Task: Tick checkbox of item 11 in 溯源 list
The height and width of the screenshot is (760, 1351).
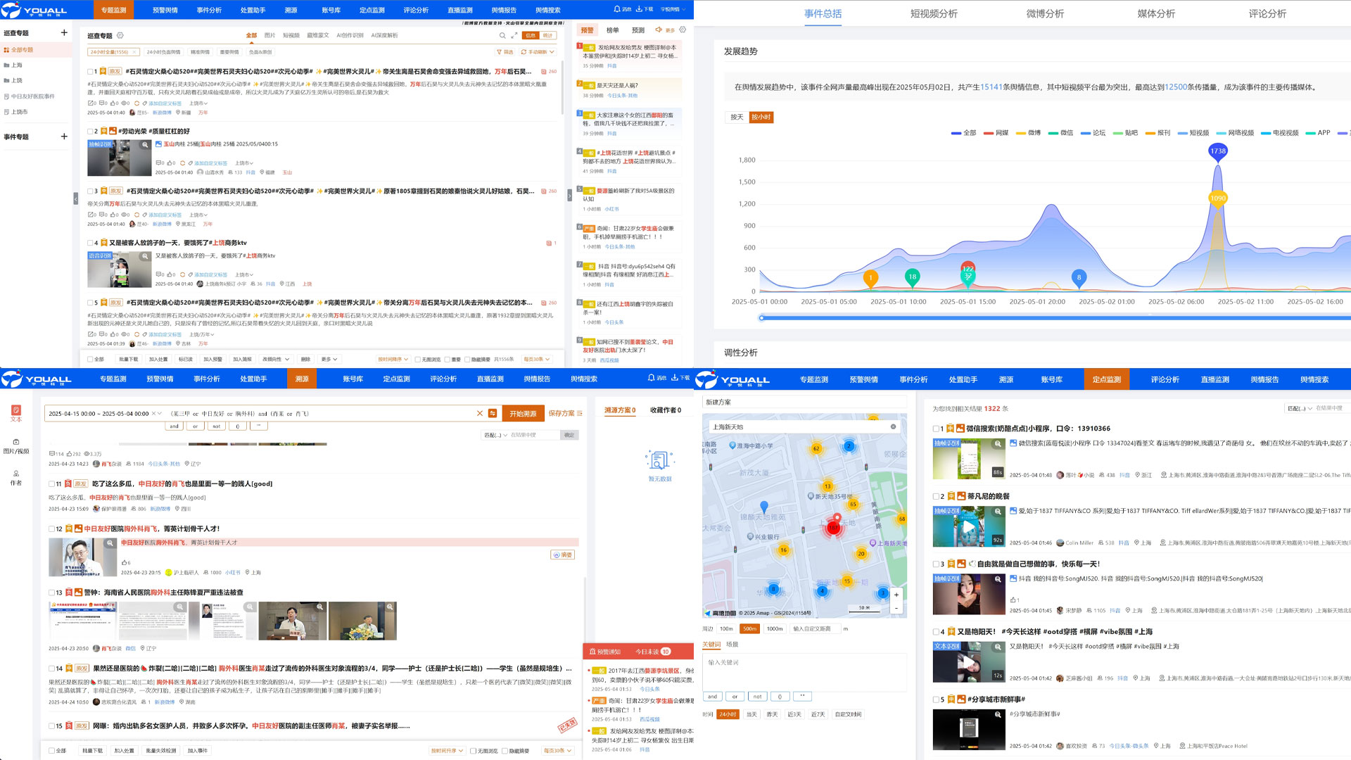Action: [x=51, y=484]
